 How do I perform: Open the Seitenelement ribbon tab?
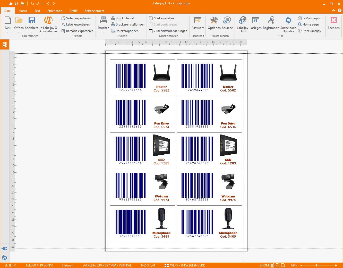(95, 11)
